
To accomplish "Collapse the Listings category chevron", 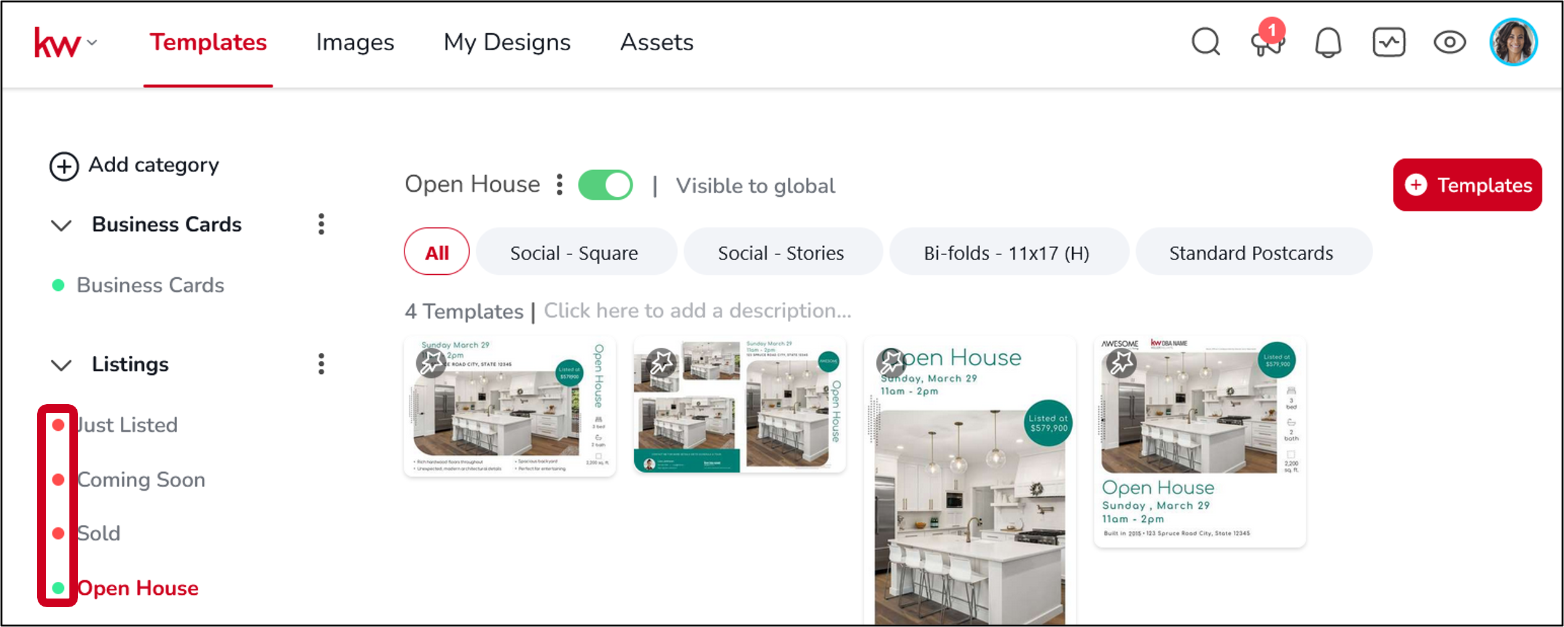I will (x=61, y=365).
